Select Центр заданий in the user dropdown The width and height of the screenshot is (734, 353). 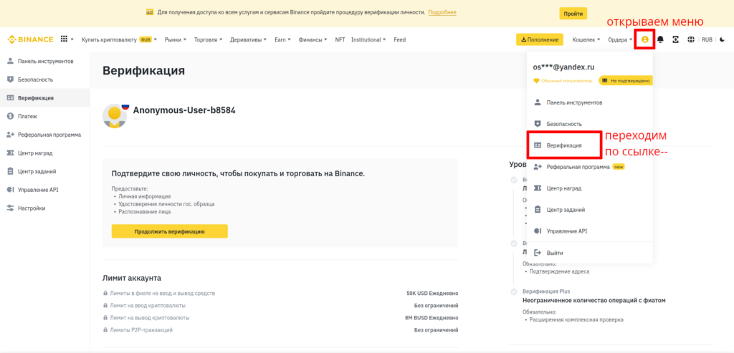click(589, 210)
